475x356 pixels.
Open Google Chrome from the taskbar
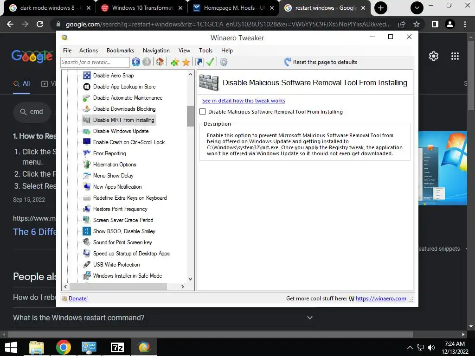point(63,348)
